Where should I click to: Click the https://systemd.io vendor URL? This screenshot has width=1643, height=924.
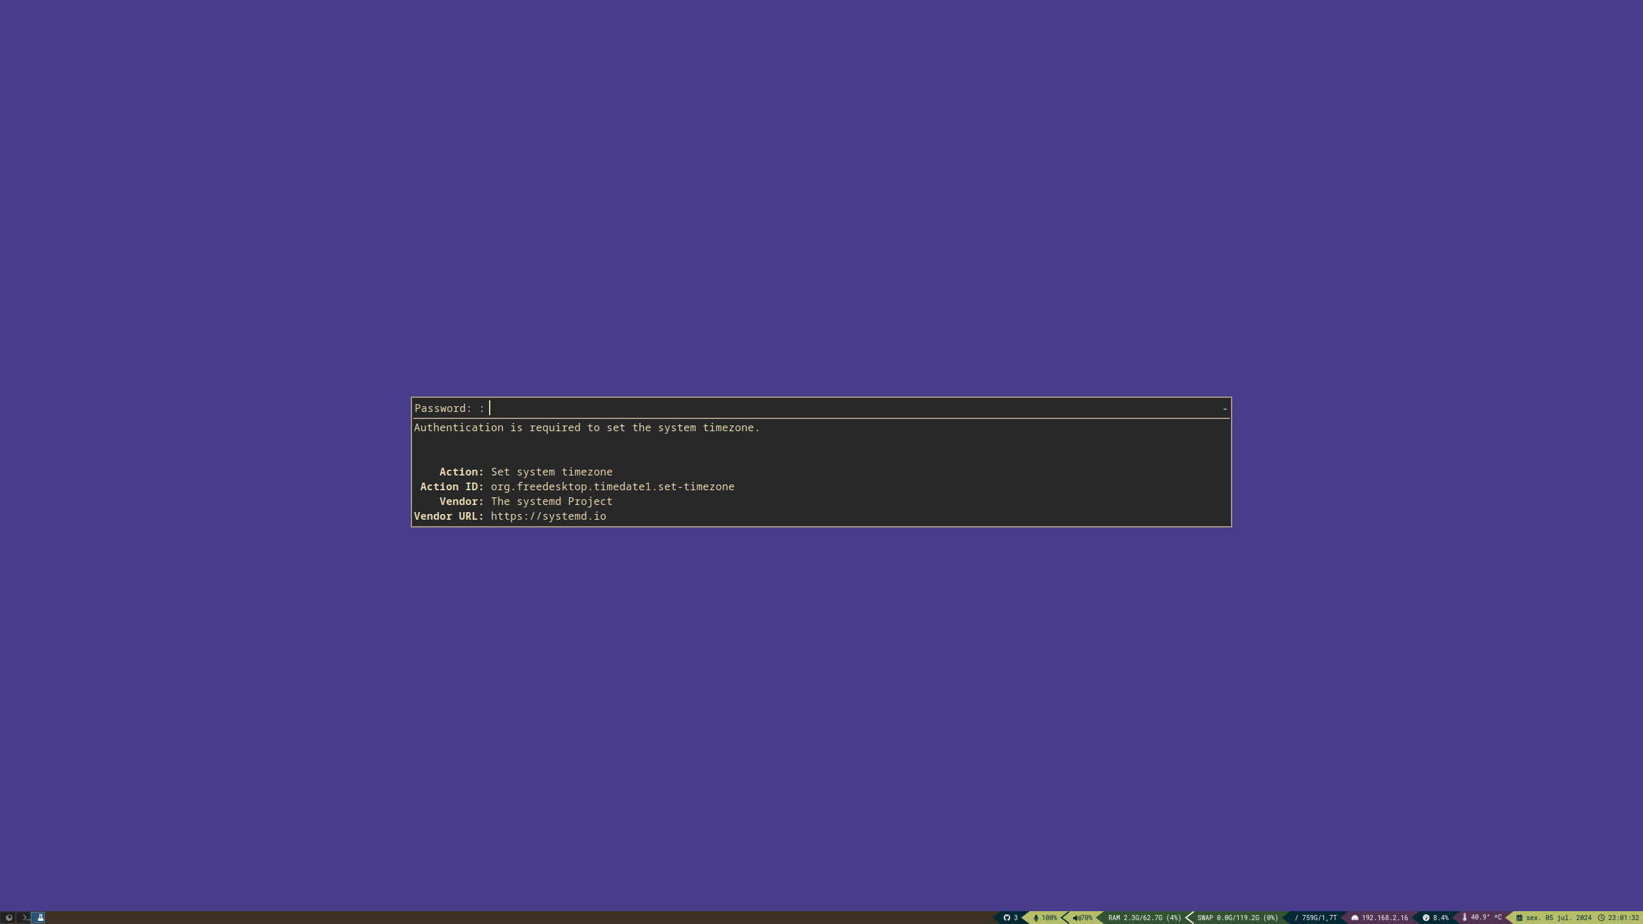click(x=548, y=517)
